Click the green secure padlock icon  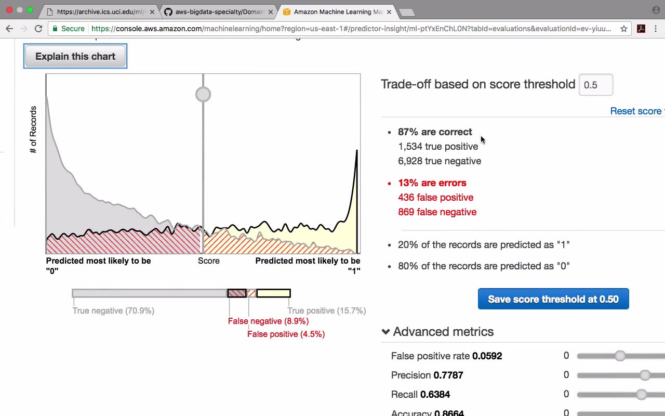pyautogui.click(x=55, y=29)
